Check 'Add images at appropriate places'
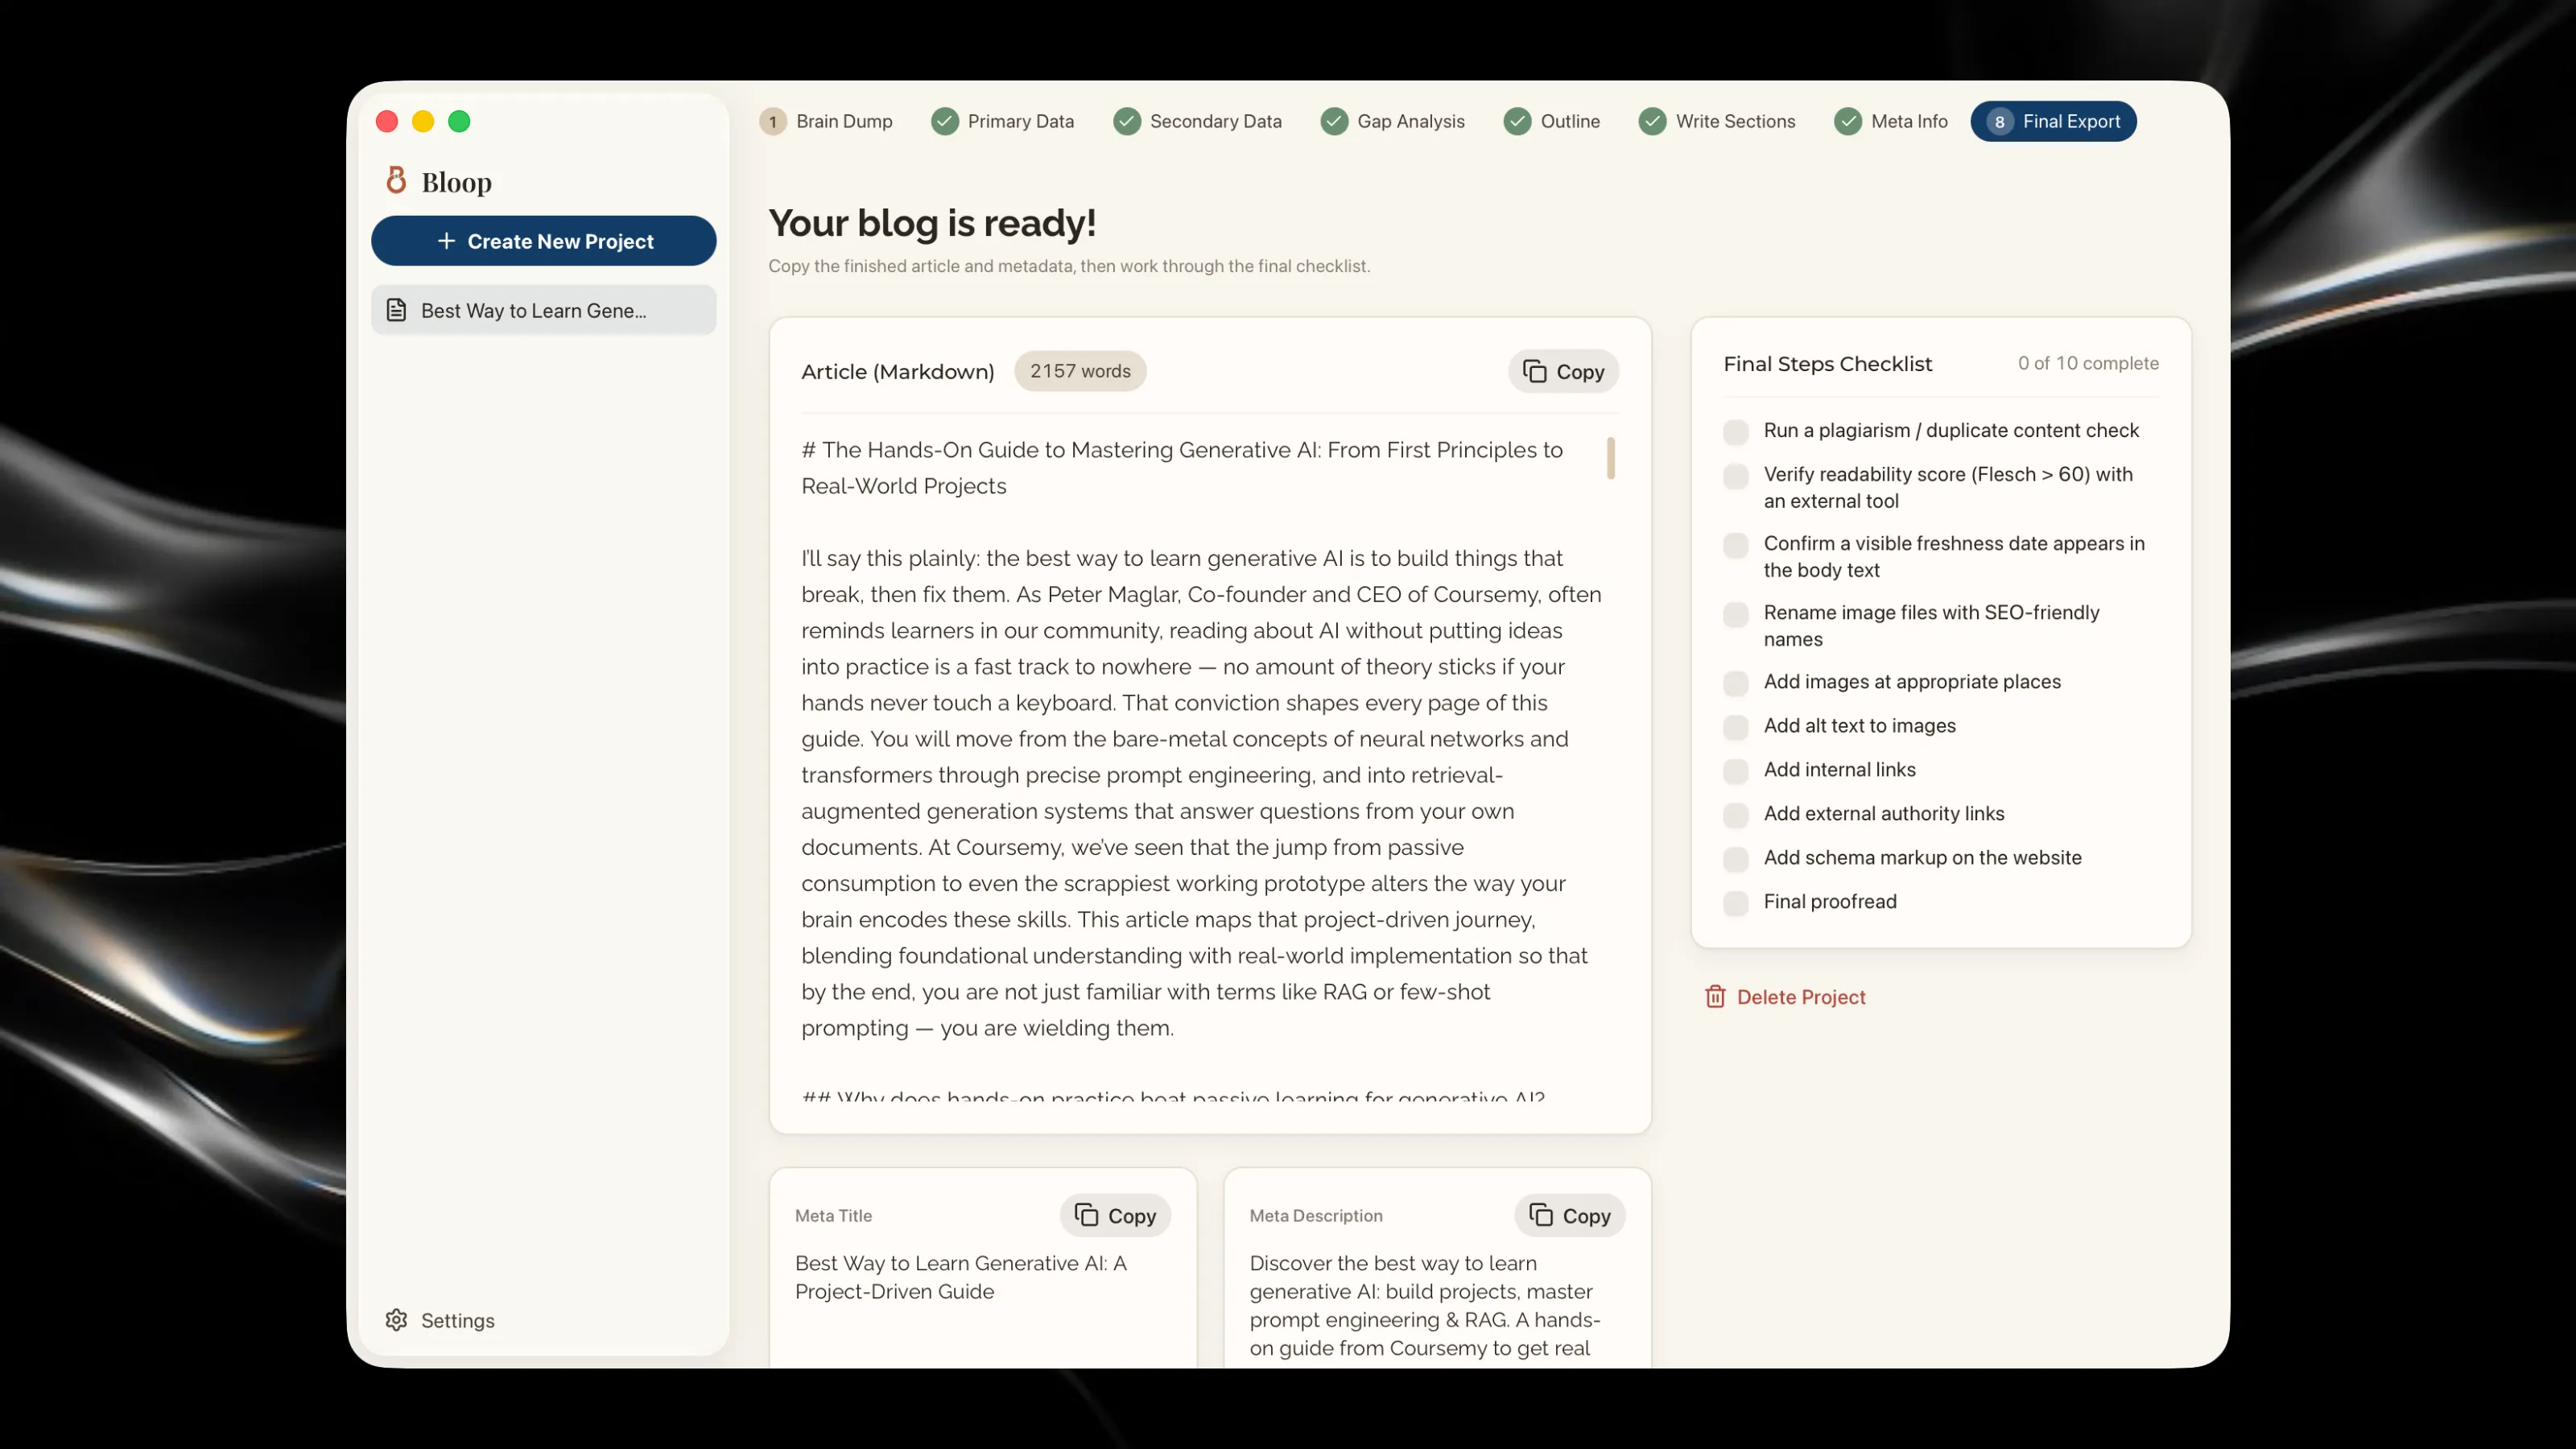 tap(1736, 683)
